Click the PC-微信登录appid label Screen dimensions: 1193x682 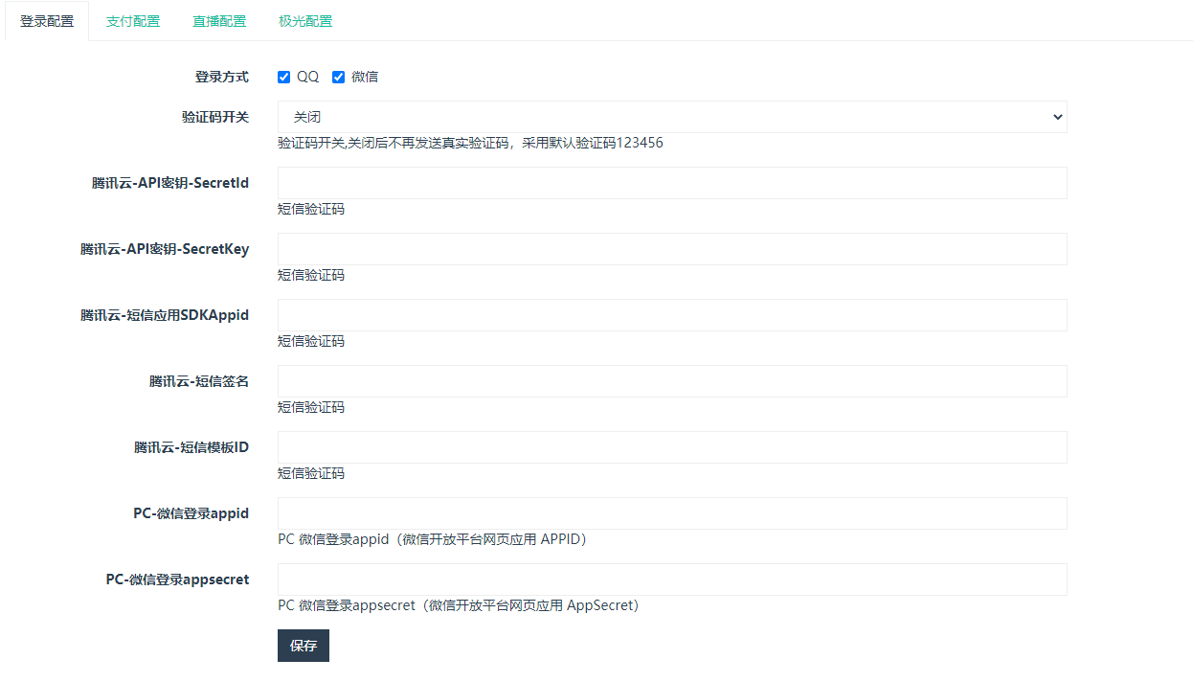pyautogui.click(x=191, y=513)
